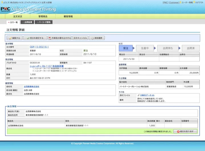Click the checkmark icon on 受注を確定する
The height and width of the screenshot is (151, 205).
[28, 38]
